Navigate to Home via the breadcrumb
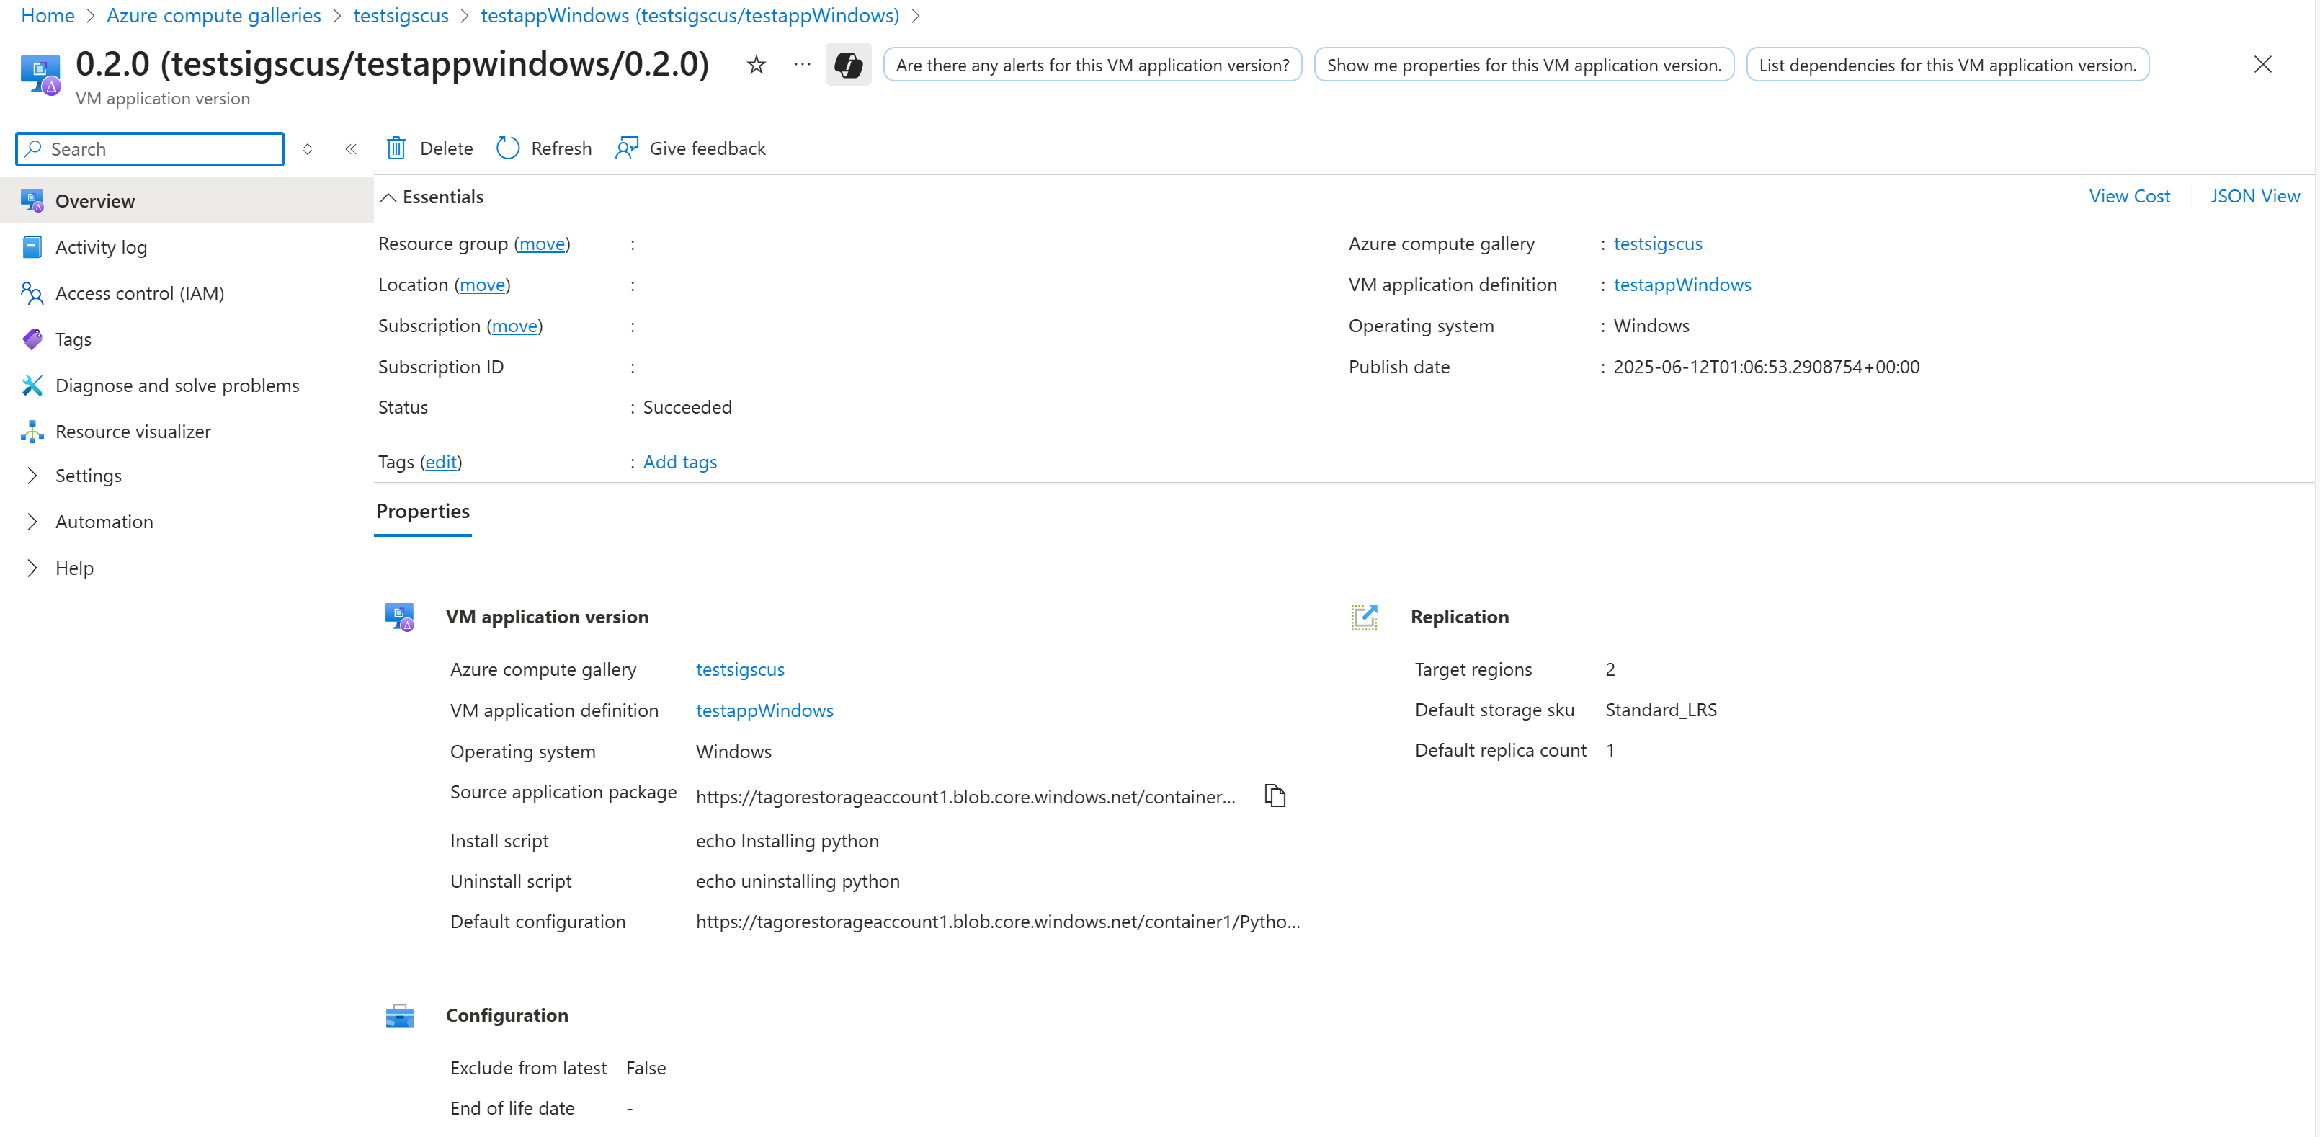This screenshot has width=2320, height=1137. coord(47,15)
